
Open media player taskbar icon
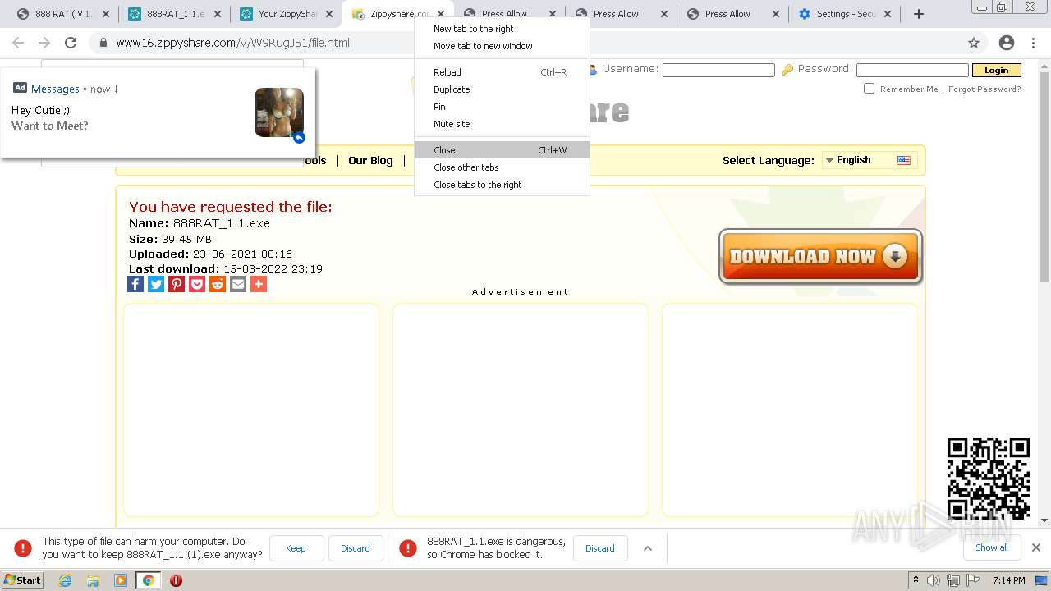121,580
